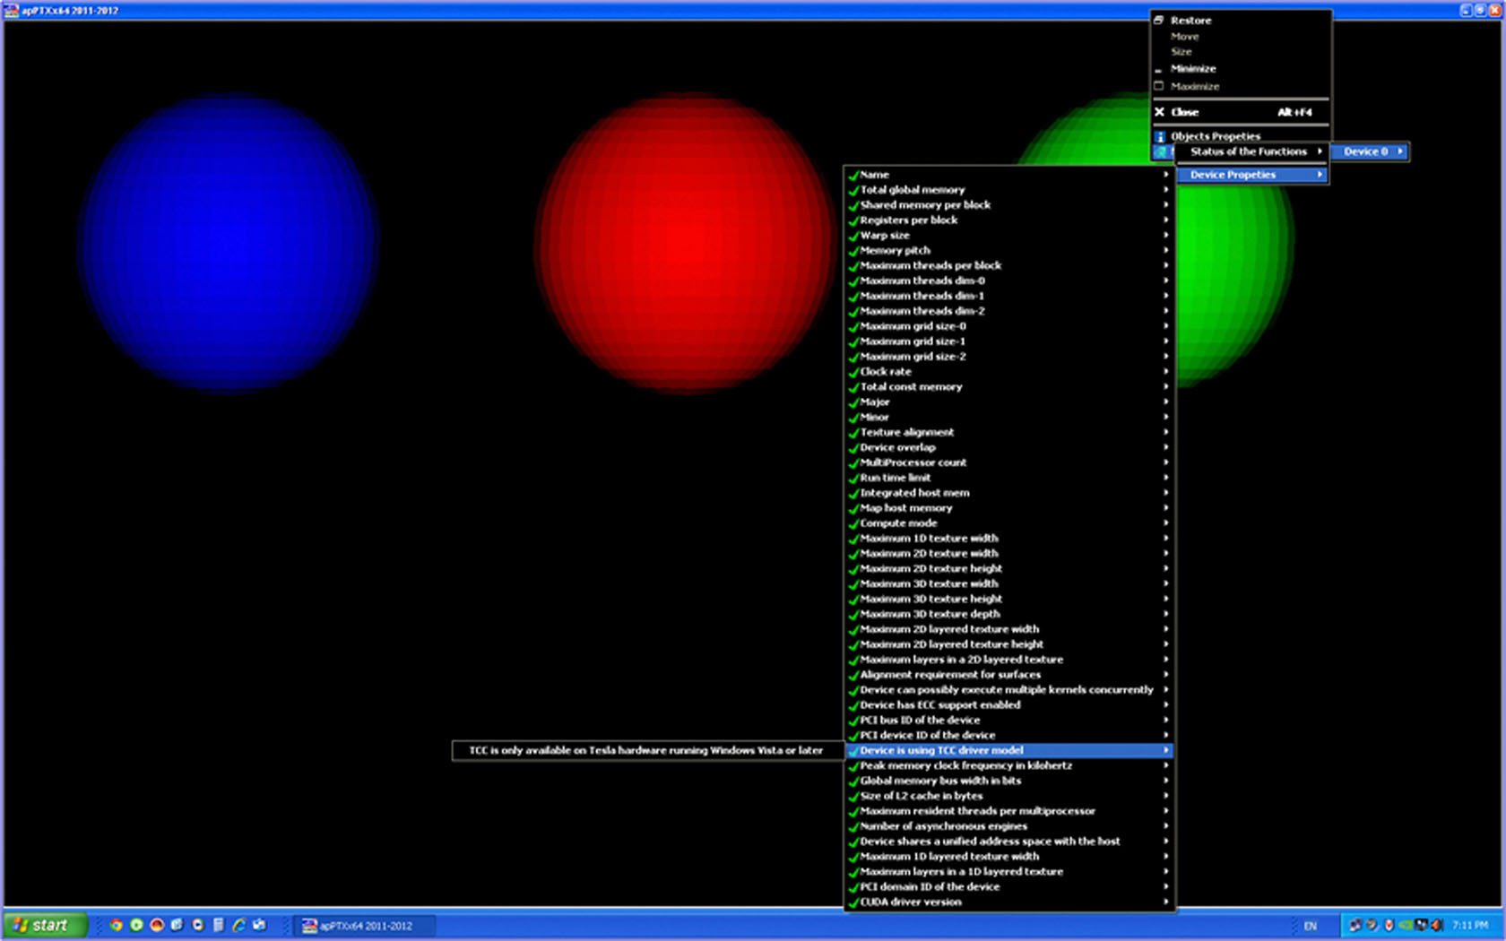Choose Compute mode from the properties list
This screenshot has width=1506, height=941.
pyautogui.click(x=898, y=523)
